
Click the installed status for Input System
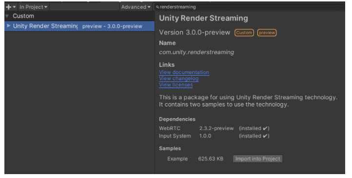[254, 136]
